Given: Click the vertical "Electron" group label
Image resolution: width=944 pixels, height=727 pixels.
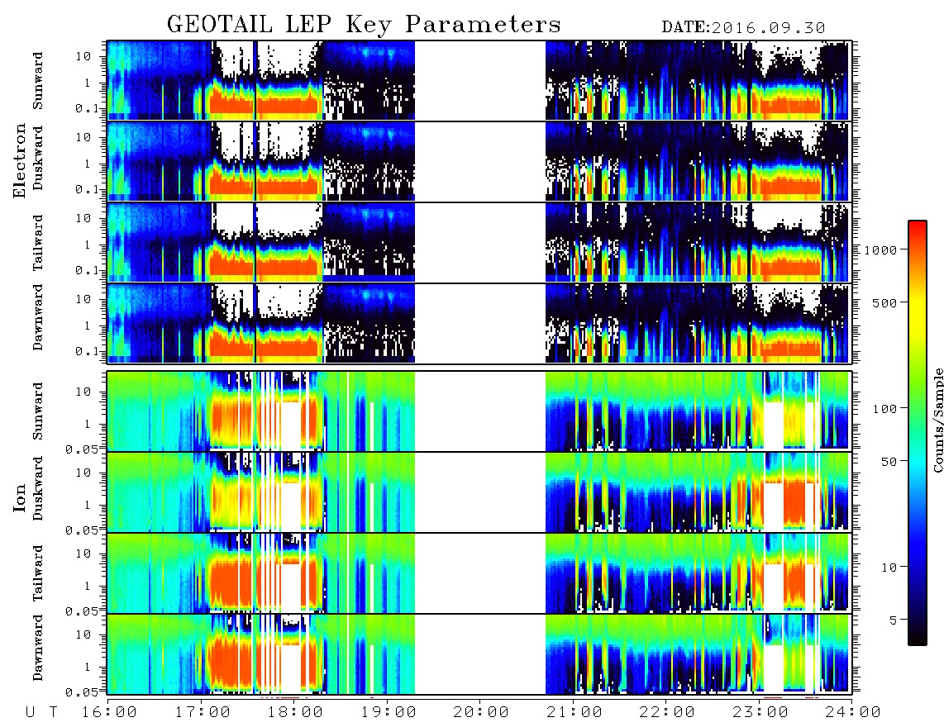Looking at the screenshot, I should point(20,161).
